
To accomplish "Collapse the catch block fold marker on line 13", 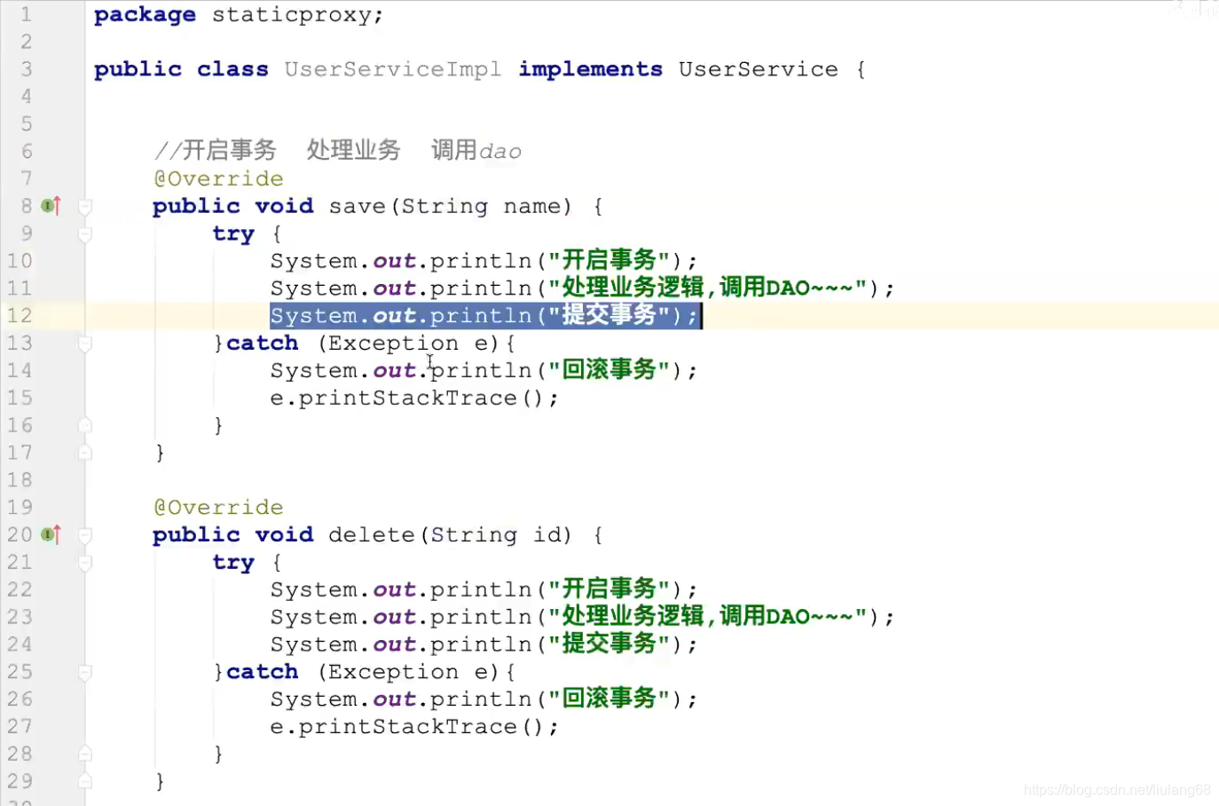I will pyautogui.click(x=85, y=344).
